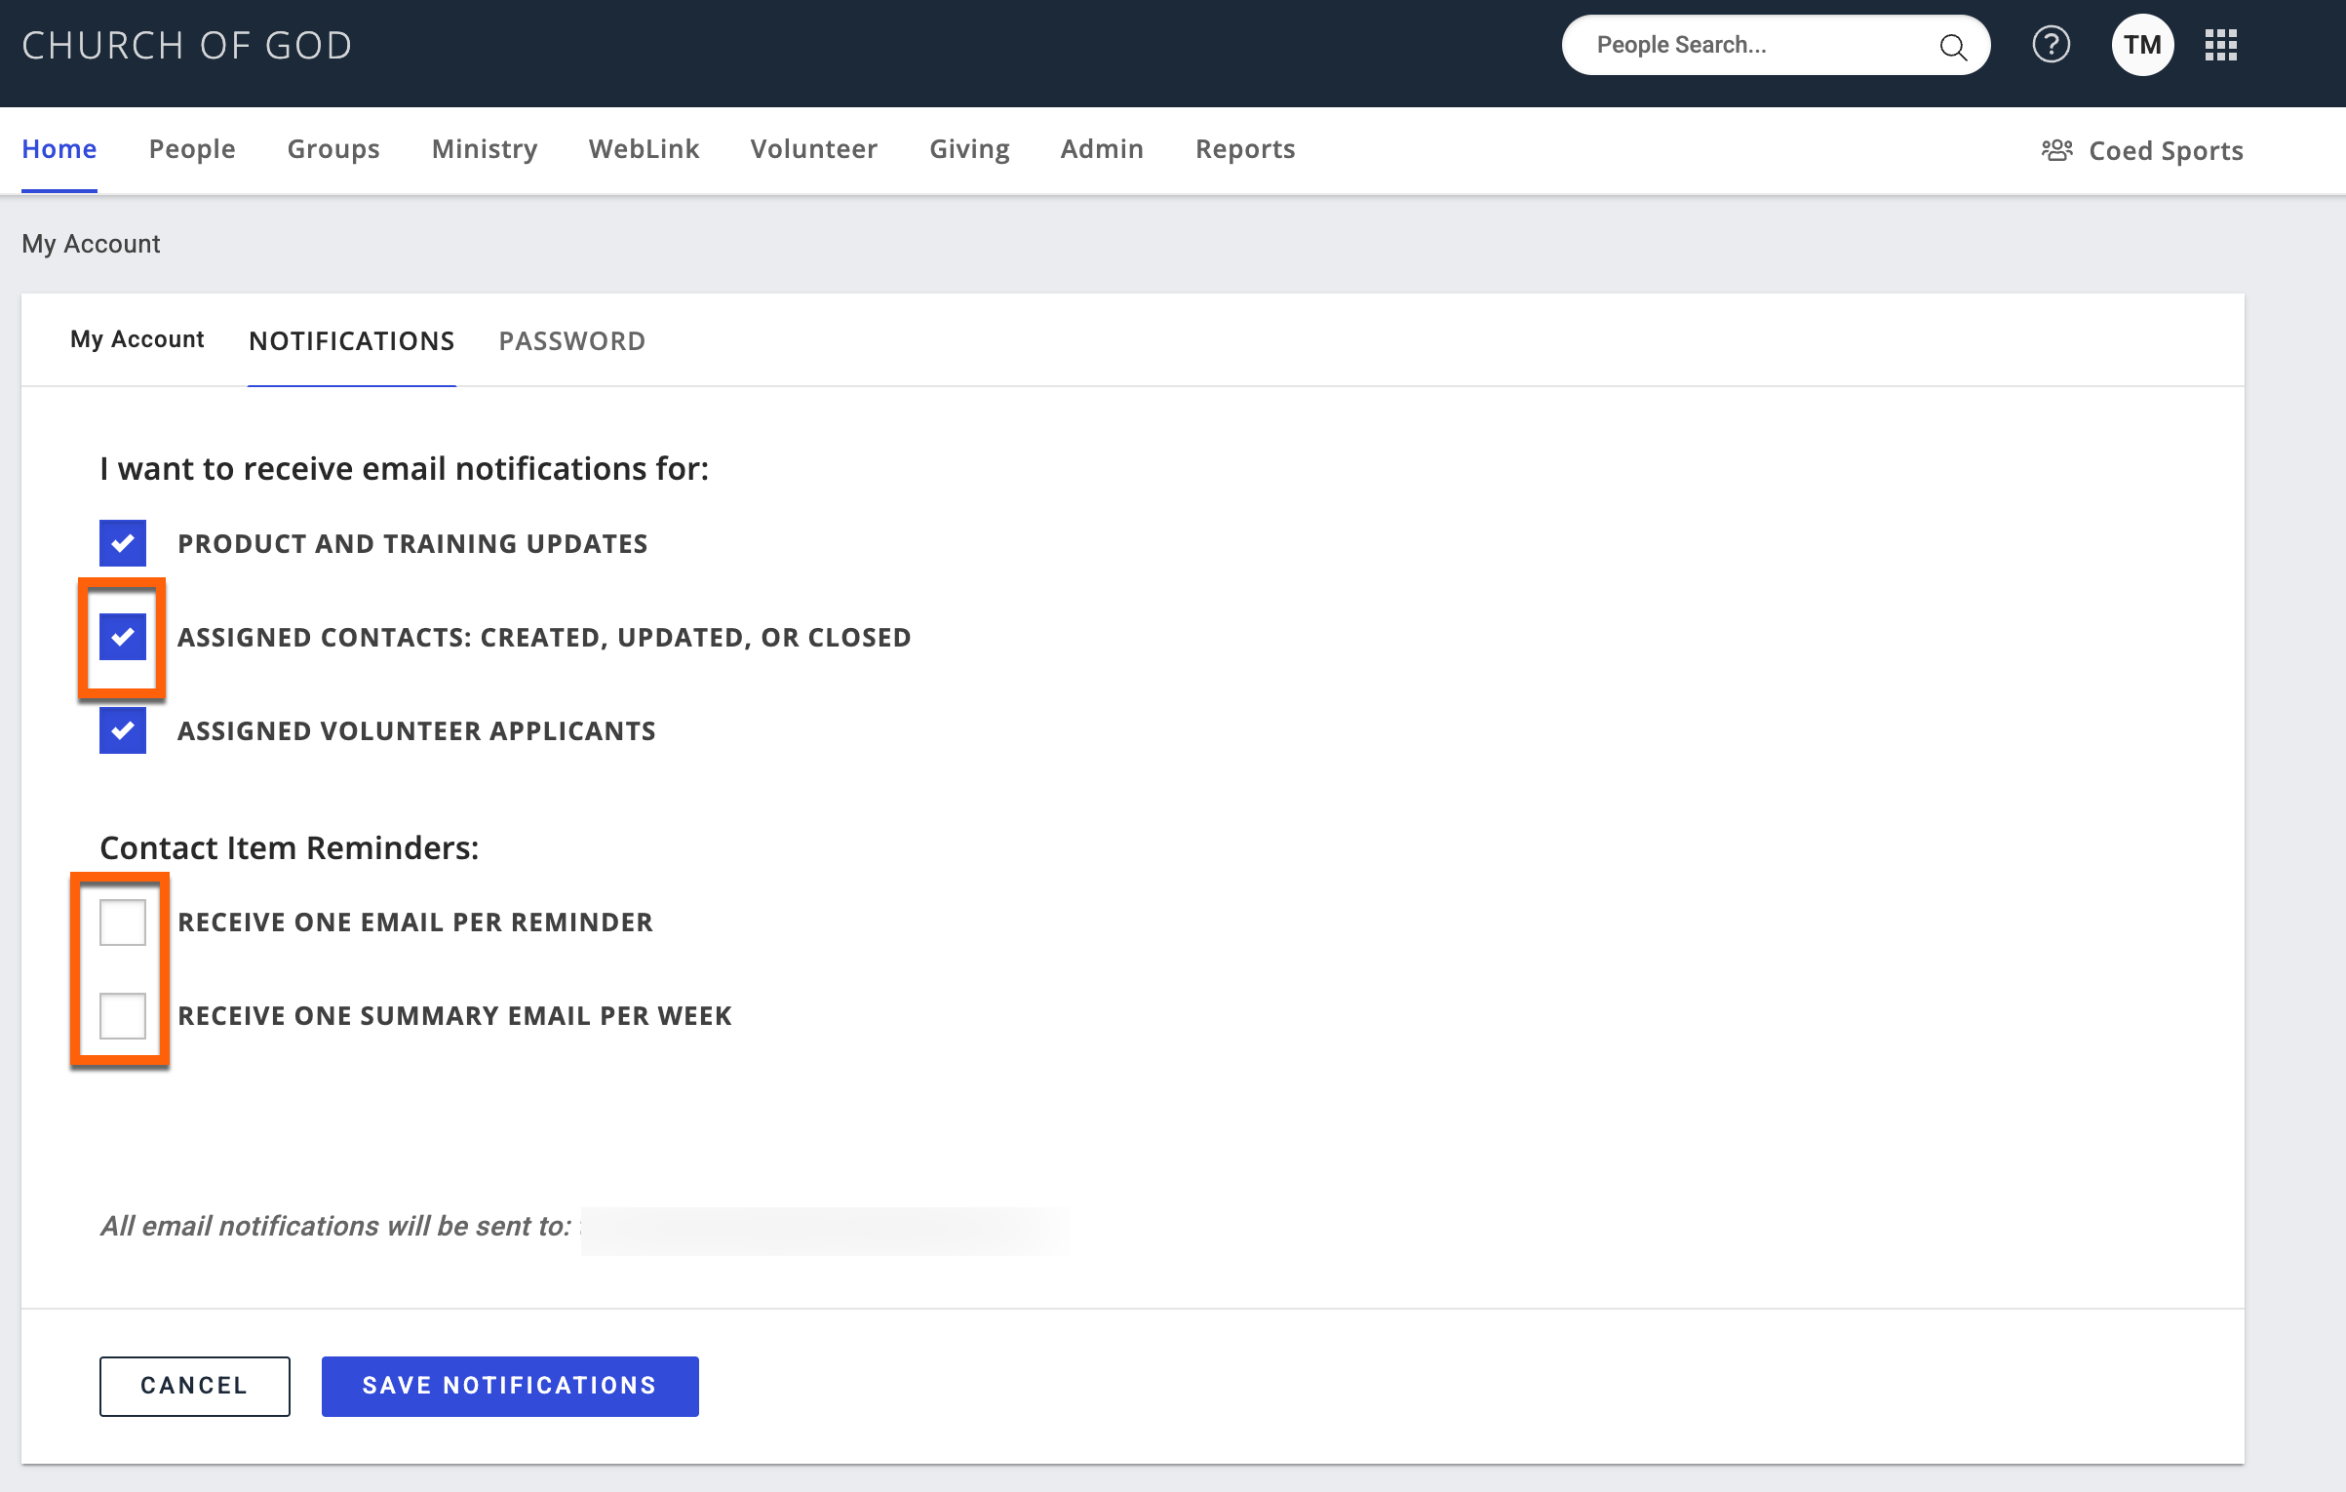The height and width of the screenshot is (1492, 2346).
Task: Click the Coed Sports link
Action: click(2166, 151)
